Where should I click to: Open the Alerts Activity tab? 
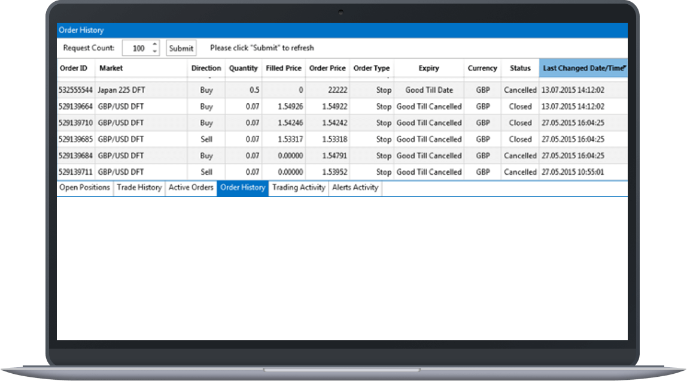[x=355, y=188]
